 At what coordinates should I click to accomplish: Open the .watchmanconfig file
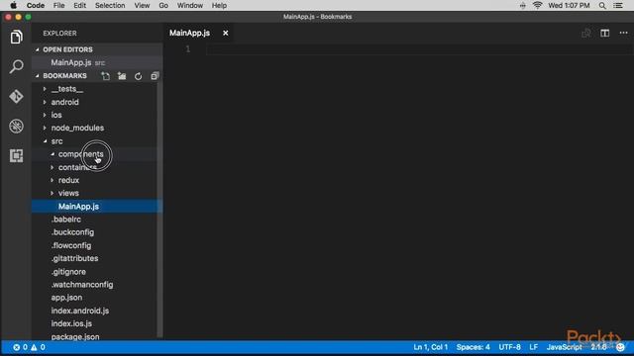(x=82, y=285)
